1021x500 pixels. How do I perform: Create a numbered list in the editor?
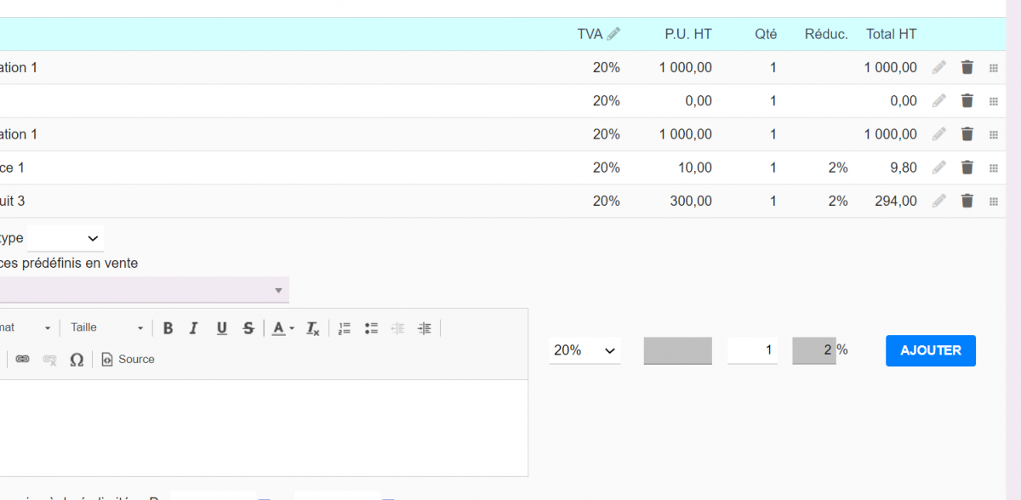click(x=344, y=328)
